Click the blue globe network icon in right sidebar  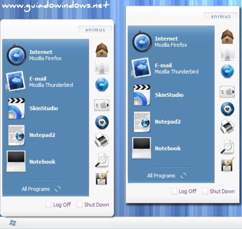(227, 71)
